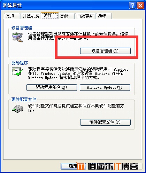Switch to the 自动更新 tab
Image resolution: width=146 pixels, height=173 pixels.
click(85, 16)
